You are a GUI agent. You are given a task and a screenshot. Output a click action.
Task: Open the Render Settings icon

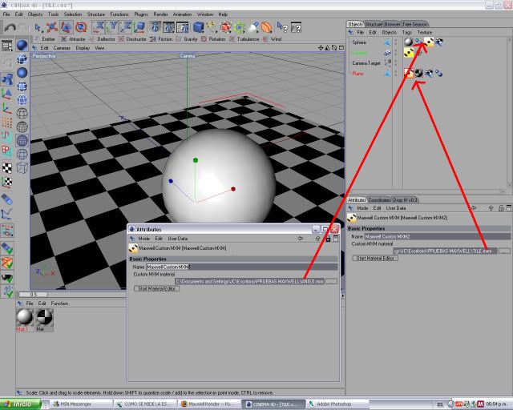coord(183,27)
